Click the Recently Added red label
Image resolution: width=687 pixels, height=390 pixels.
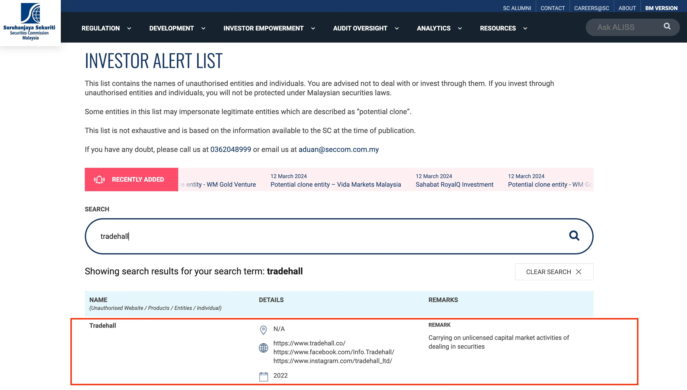click(x=131, y=179)
